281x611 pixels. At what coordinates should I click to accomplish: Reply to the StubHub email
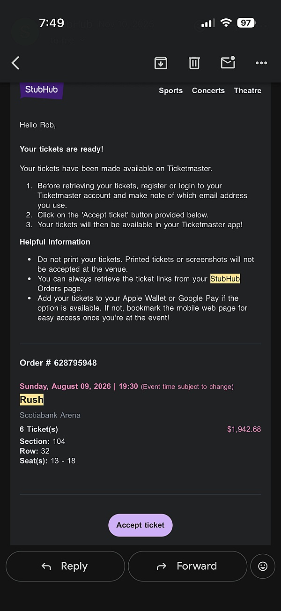[x=65, y=566]
